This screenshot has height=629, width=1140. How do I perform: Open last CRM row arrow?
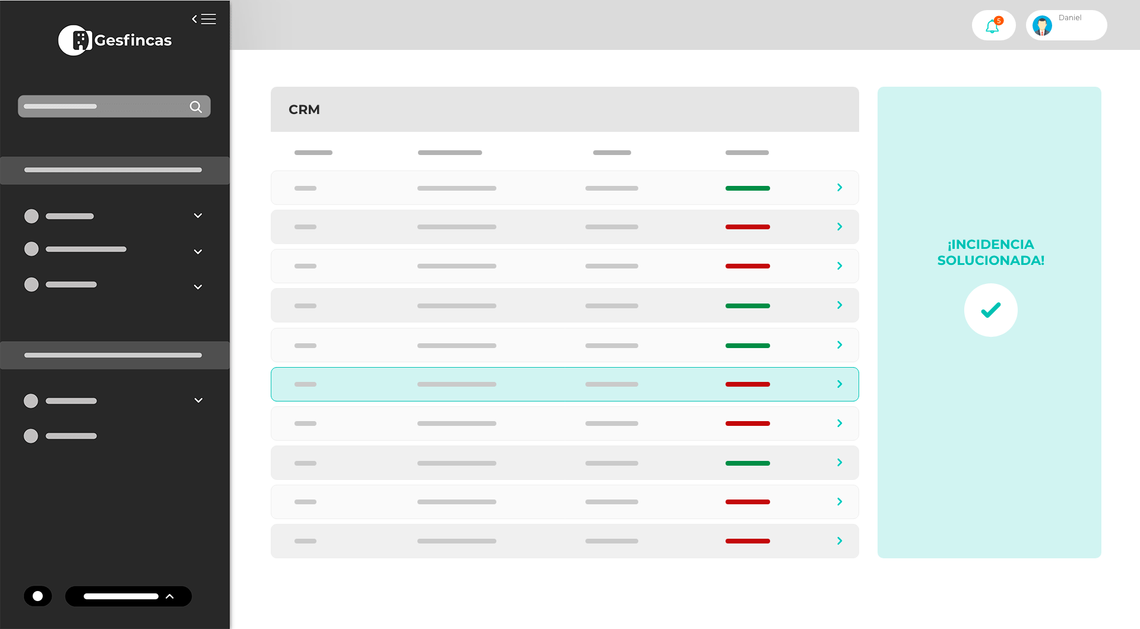pyautogui.click(x=840, y=541)
